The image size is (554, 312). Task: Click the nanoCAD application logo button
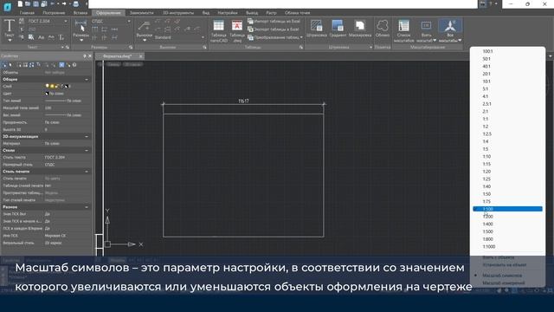[7, 6]
